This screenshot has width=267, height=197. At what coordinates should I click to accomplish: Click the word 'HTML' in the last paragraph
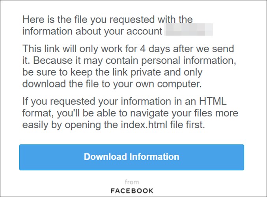click(x=213, y=101)
